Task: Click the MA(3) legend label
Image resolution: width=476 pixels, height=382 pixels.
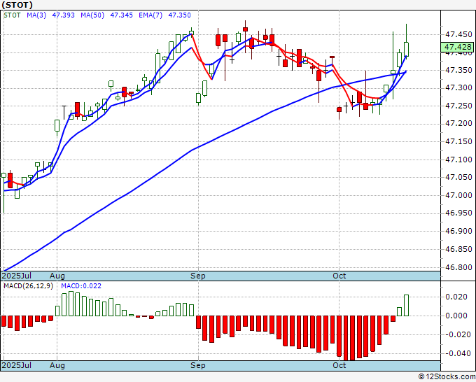Action: (36, 15)
